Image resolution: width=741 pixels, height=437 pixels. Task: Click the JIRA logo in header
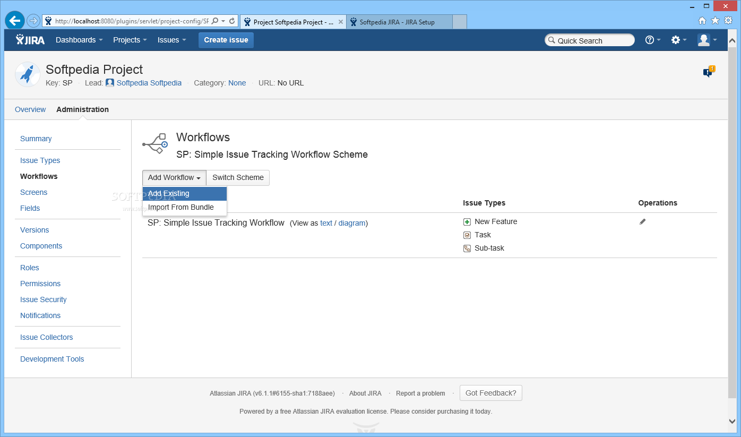[30, 40]
